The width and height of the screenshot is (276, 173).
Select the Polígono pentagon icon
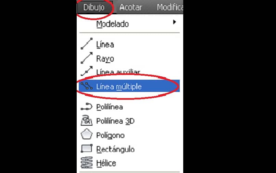click(x=86, y=134)
